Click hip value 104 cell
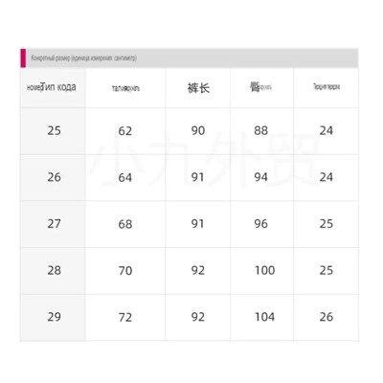383x383 pixels. point(261,318)
